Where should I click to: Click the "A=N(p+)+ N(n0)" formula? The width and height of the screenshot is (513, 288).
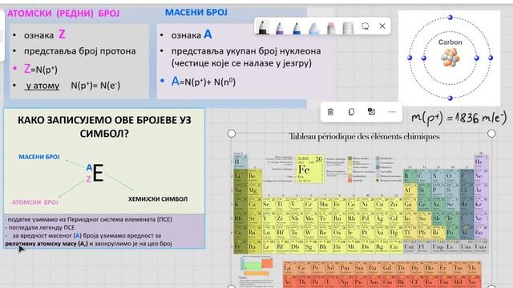click(x=203, y=82)
